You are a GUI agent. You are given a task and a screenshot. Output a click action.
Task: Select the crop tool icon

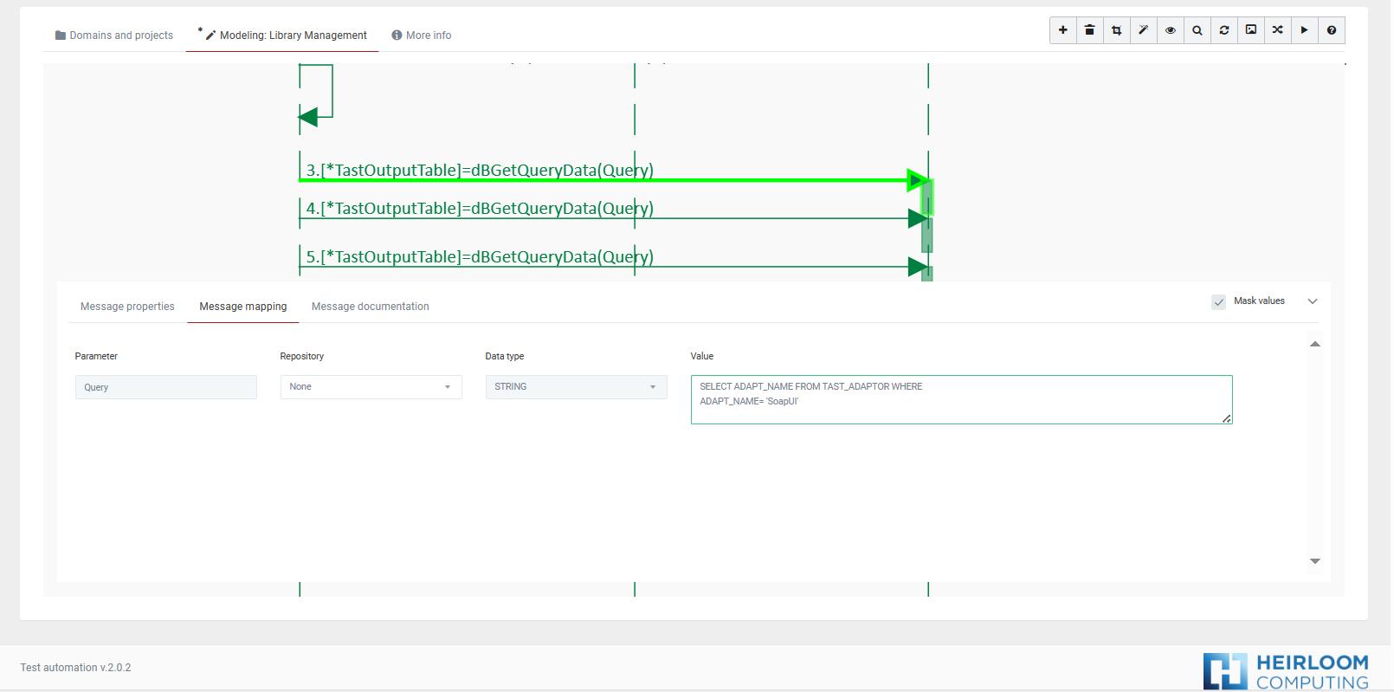(x=1117, y=30)
